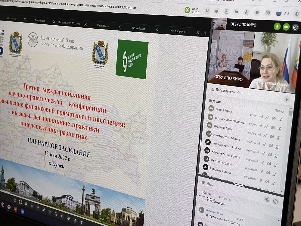The width and height of the screenshot is (301, 226).
Task: Open the layout grid icon in top toolbar
Action: (x=207, y=11)
